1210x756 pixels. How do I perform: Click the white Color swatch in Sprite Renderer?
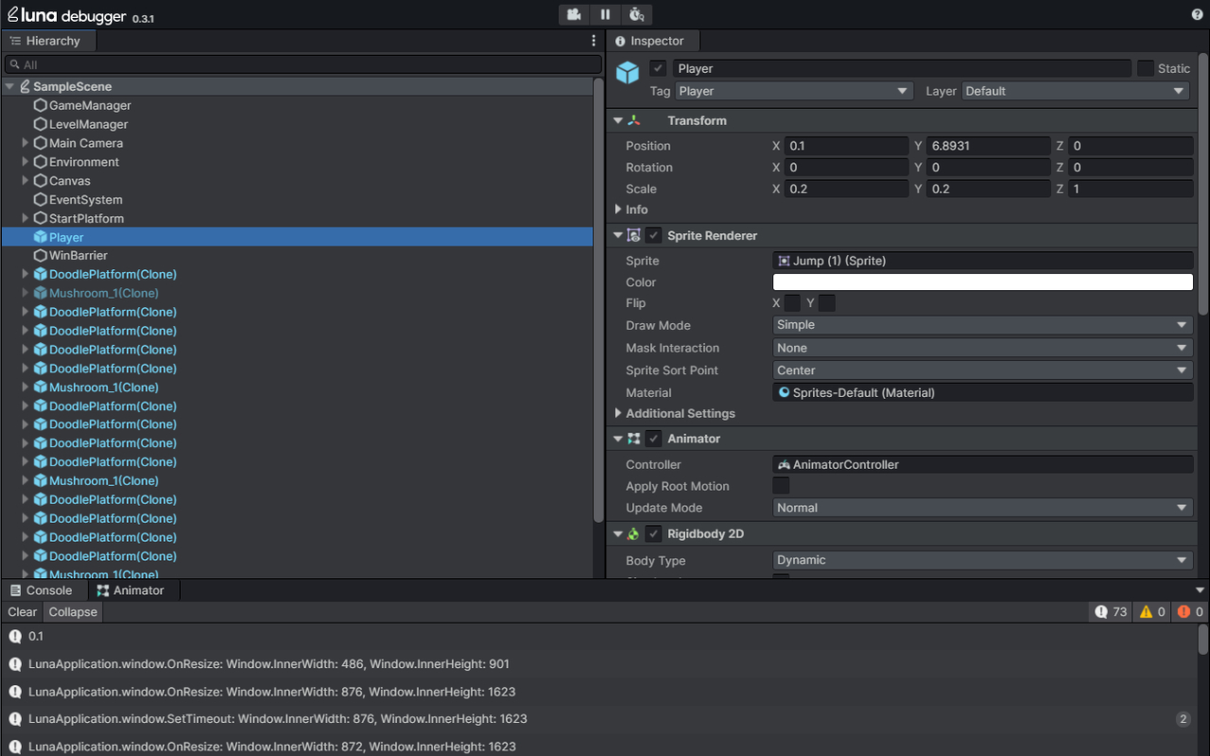[982, 281]
